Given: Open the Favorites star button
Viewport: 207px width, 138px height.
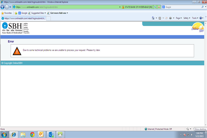Looking at the screenshot, I should pyautogui.click(x=7, y=13).
